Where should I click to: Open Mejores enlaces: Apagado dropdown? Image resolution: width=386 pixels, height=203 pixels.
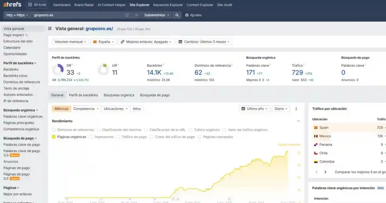(x=146, y=42)
